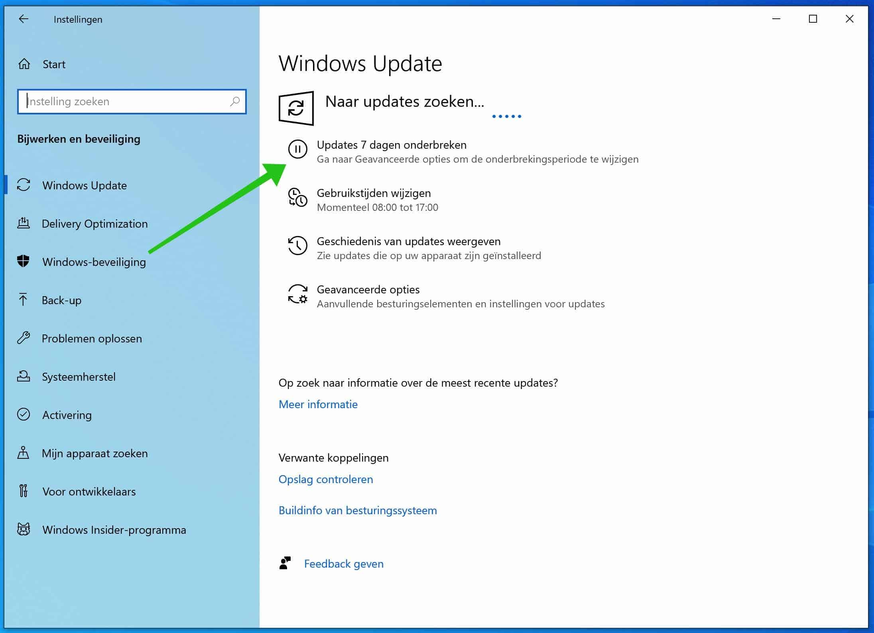
Task: Click the Instelling zoeken search field
Action: [131, 101]
